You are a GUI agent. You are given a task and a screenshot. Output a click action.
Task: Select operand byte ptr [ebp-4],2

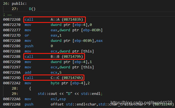pyautogui.click(x=70, y=83)
